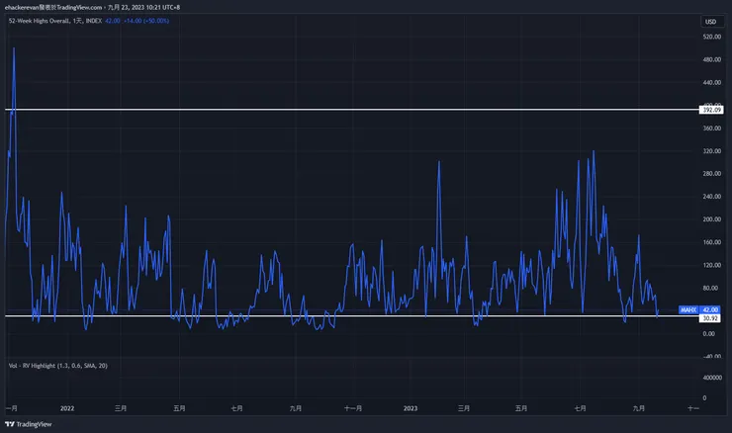Click the MAHX symbol label
This screenshot has height=433, width=732.
pyautogui.click(x=688, y=309)
